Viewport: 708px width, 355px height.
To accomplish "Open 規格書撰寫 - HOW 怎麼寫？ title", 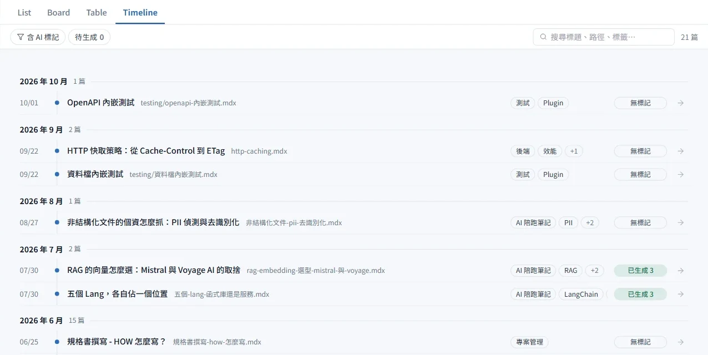I will coord(117,341).
